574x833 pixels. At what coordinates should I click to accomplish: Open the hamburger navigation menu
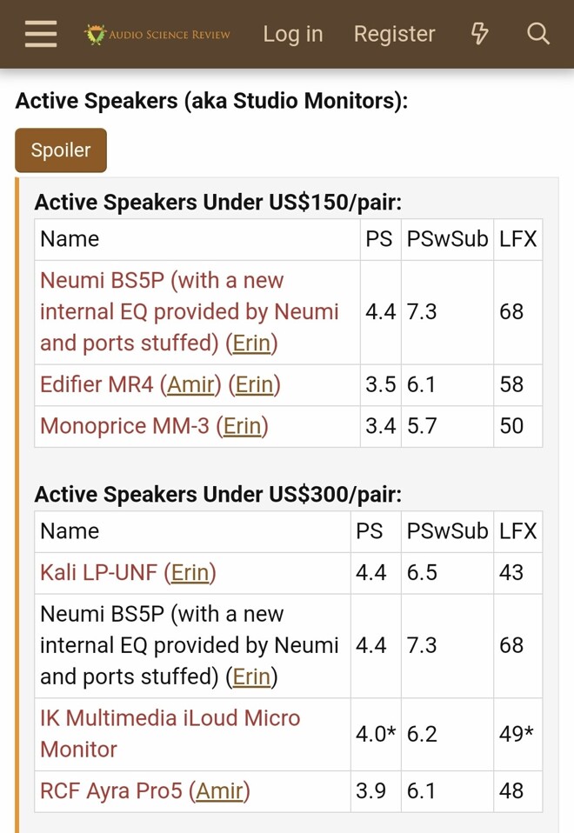[x=40, y=34]
